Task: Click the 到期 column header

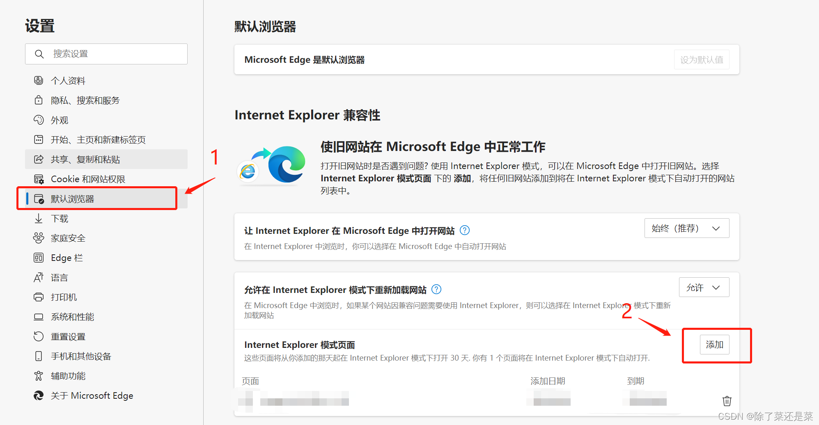Action: (635, 381)
